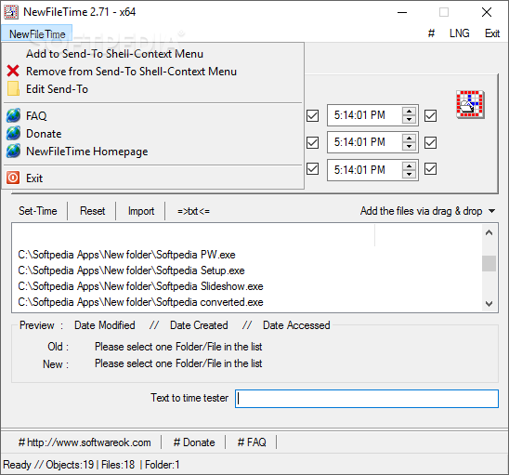Click the # Donate link at bottom
The image size is (509, 475).
click(x=194, y=442)
